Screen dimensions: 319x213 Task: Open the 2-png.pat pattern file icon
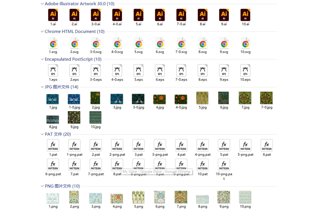pyautogui.click(x=117, y=146)
